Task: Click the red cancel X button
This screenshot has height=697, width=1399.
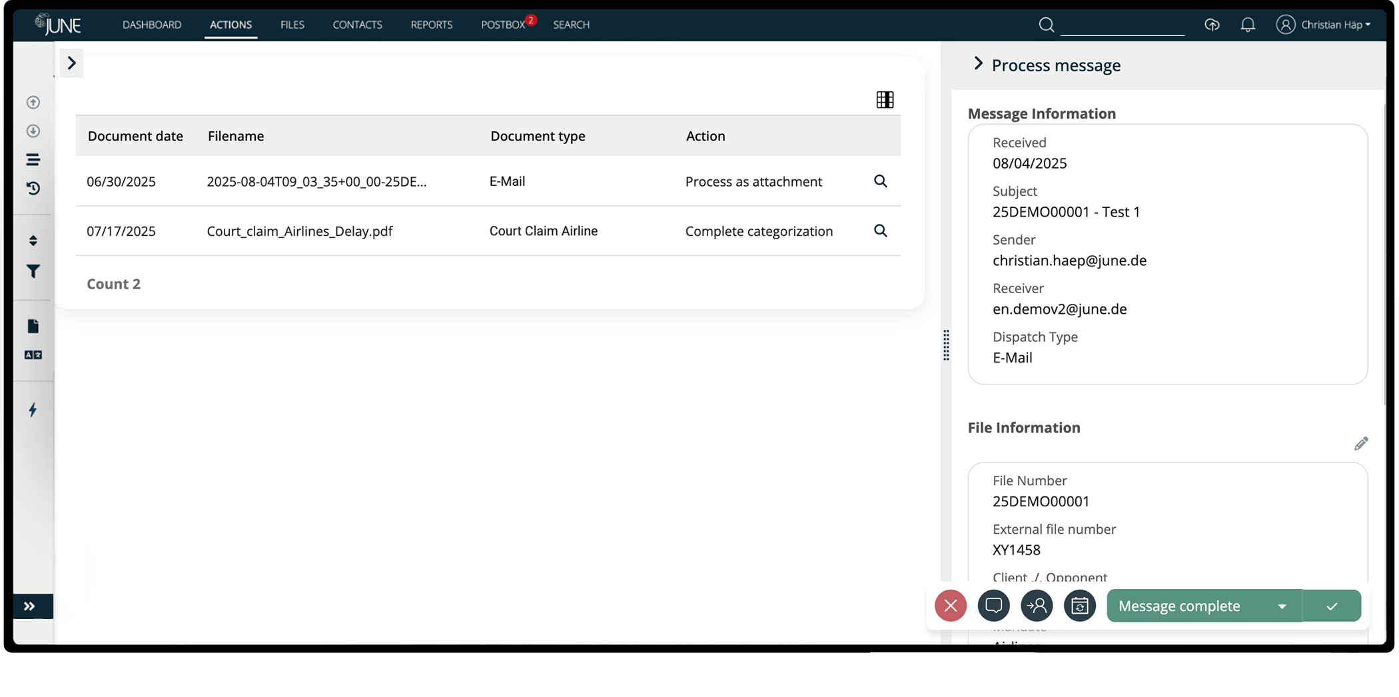Action: [950, 606]
